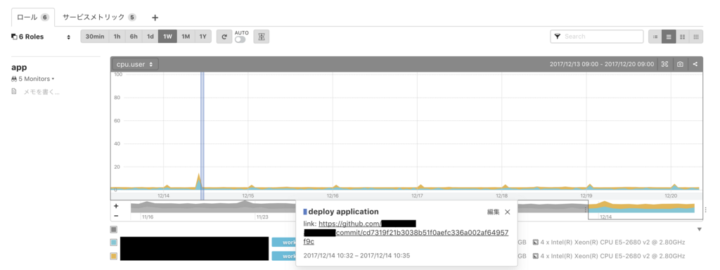
Task: Share the cpu.user graph
Action: click(695, 64)
